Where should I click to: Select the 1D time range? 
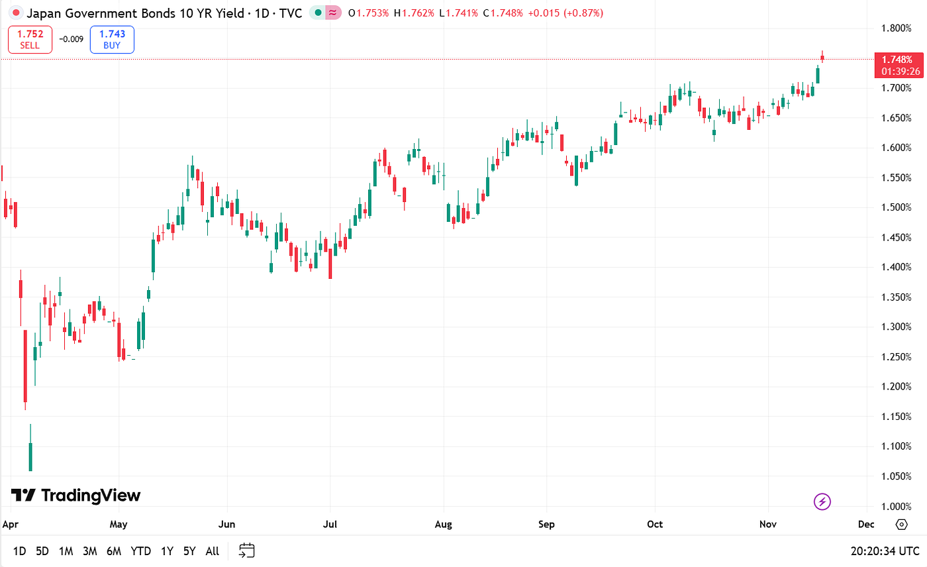(20, 551)
